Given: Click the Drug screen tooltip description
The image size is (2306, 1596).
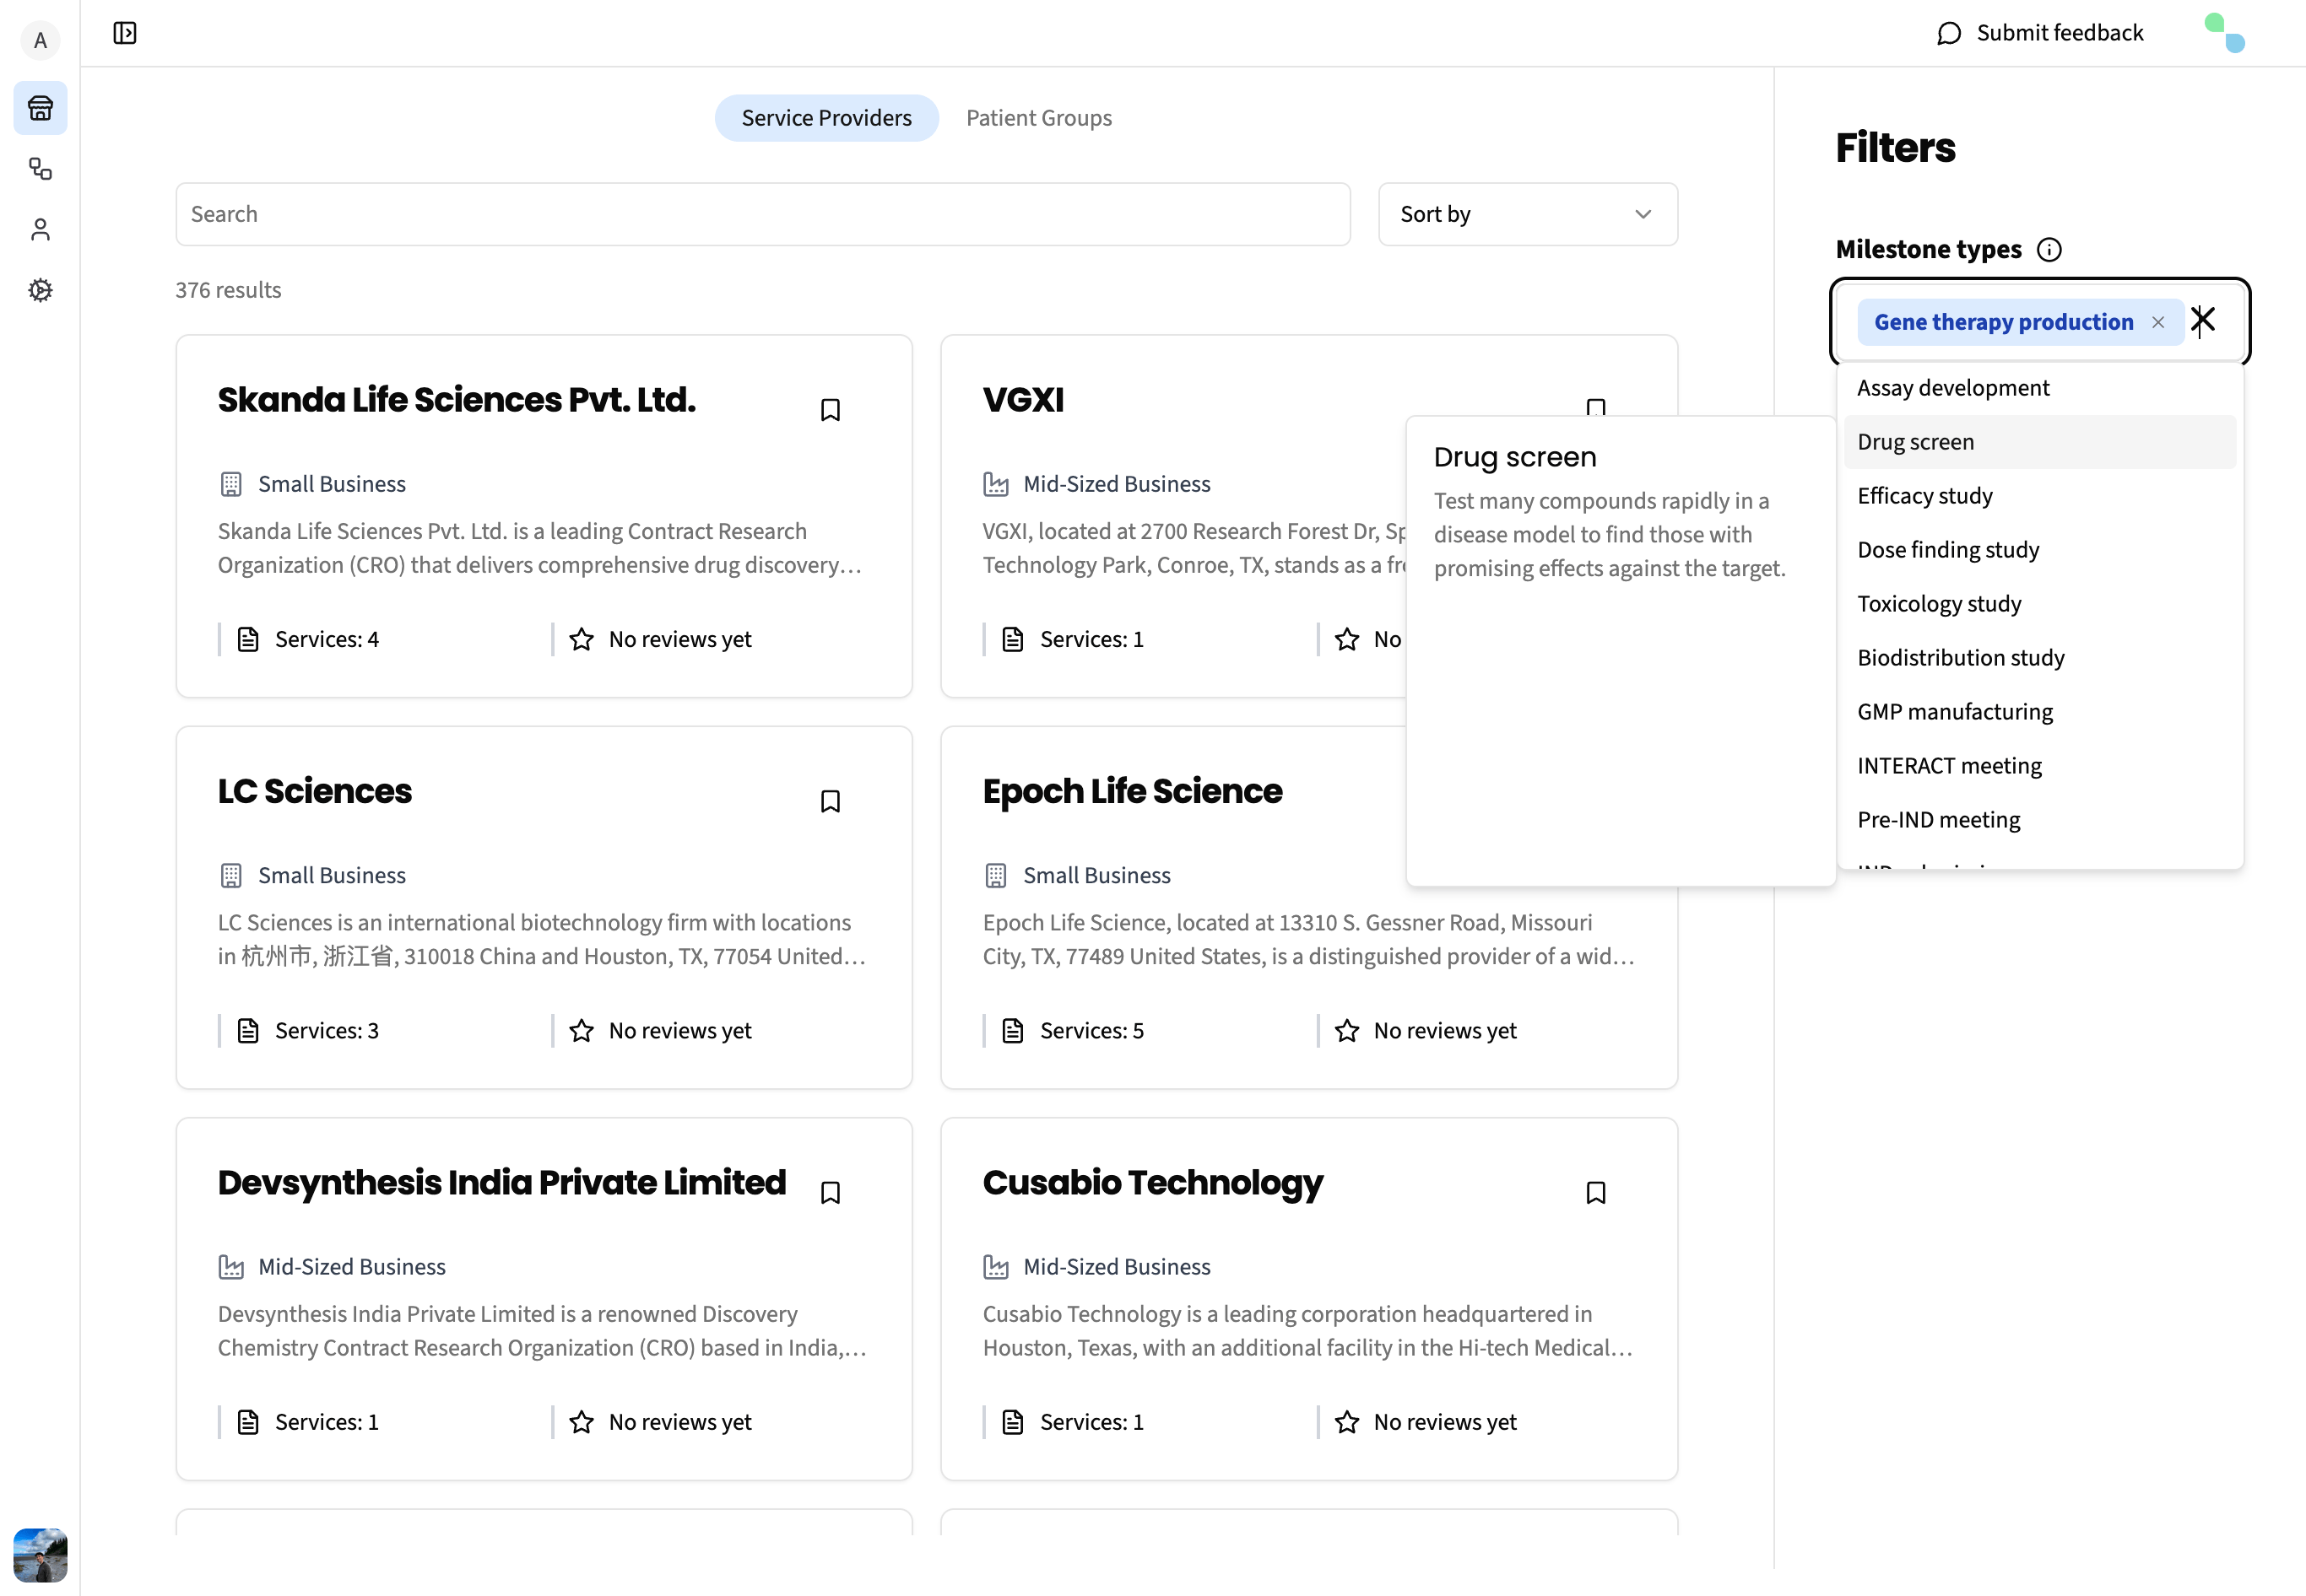Looking at the screenshot, I should (x=1609, y=535).
